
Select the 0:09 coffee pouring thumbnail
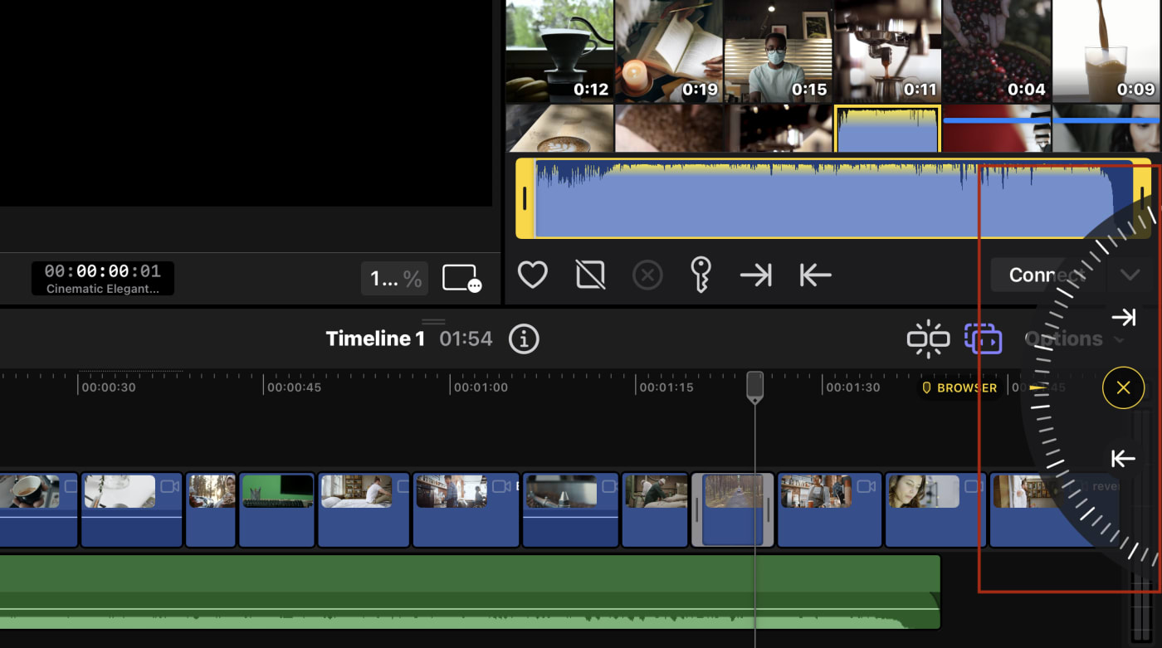coord(1107,51)
